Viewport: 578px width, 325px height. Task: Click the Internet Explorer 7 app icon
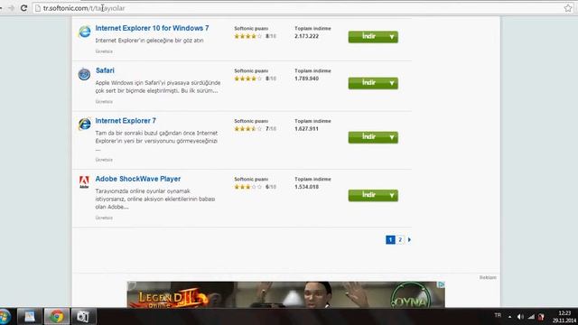(84, 125)
